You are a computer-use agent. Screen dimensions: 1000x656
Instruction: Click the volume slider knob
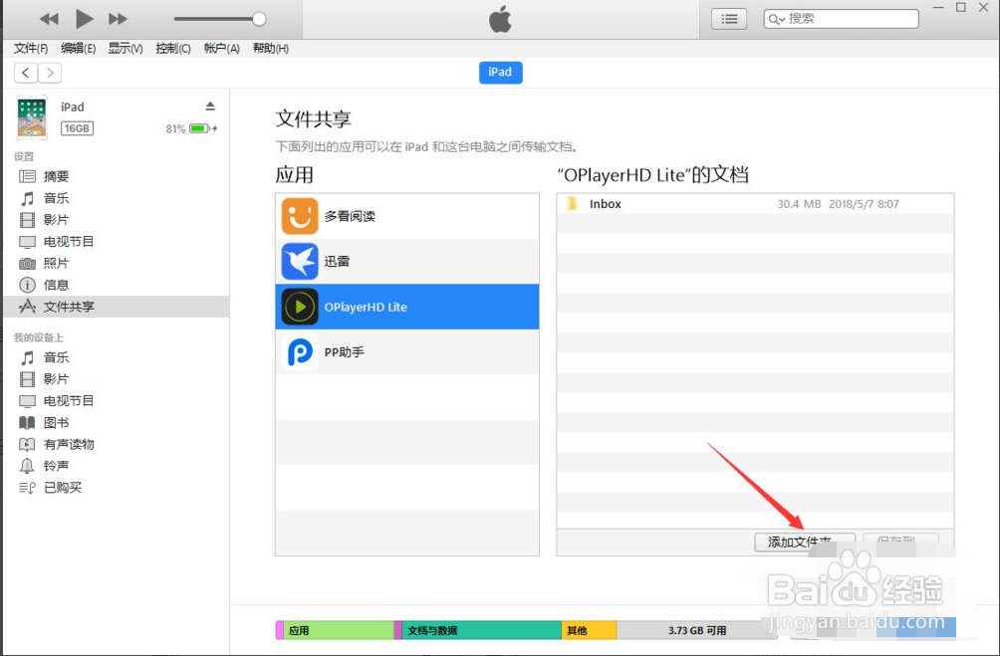click(259, 19)
